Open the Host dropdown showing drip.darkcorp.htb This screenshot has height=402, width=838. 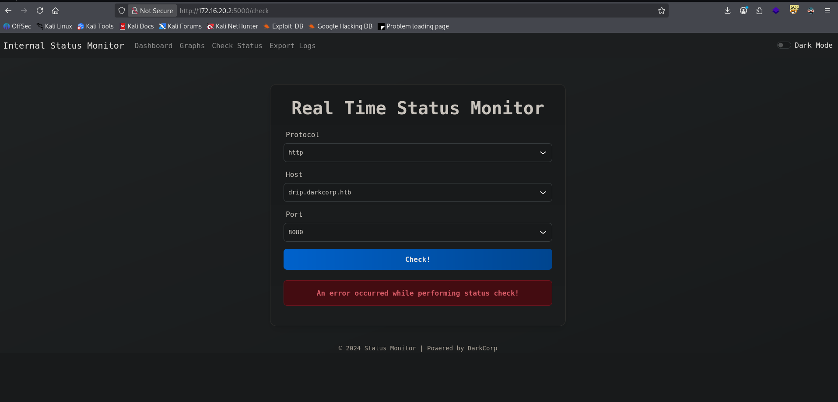click(x=417, y=192)
